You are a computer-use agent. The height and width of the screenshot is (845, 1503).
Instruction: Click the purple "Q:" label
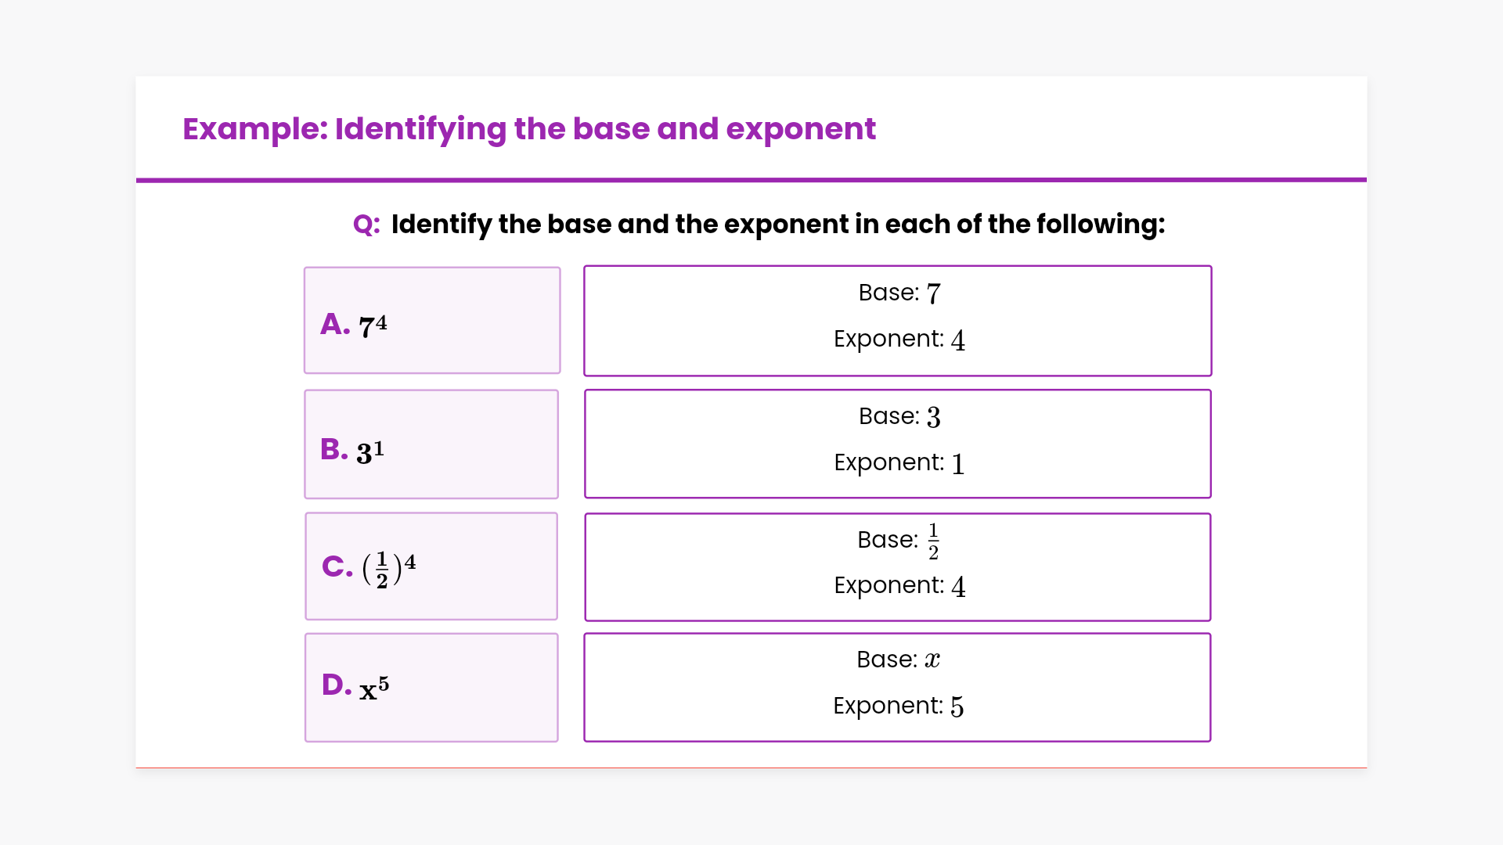(366, 225)
